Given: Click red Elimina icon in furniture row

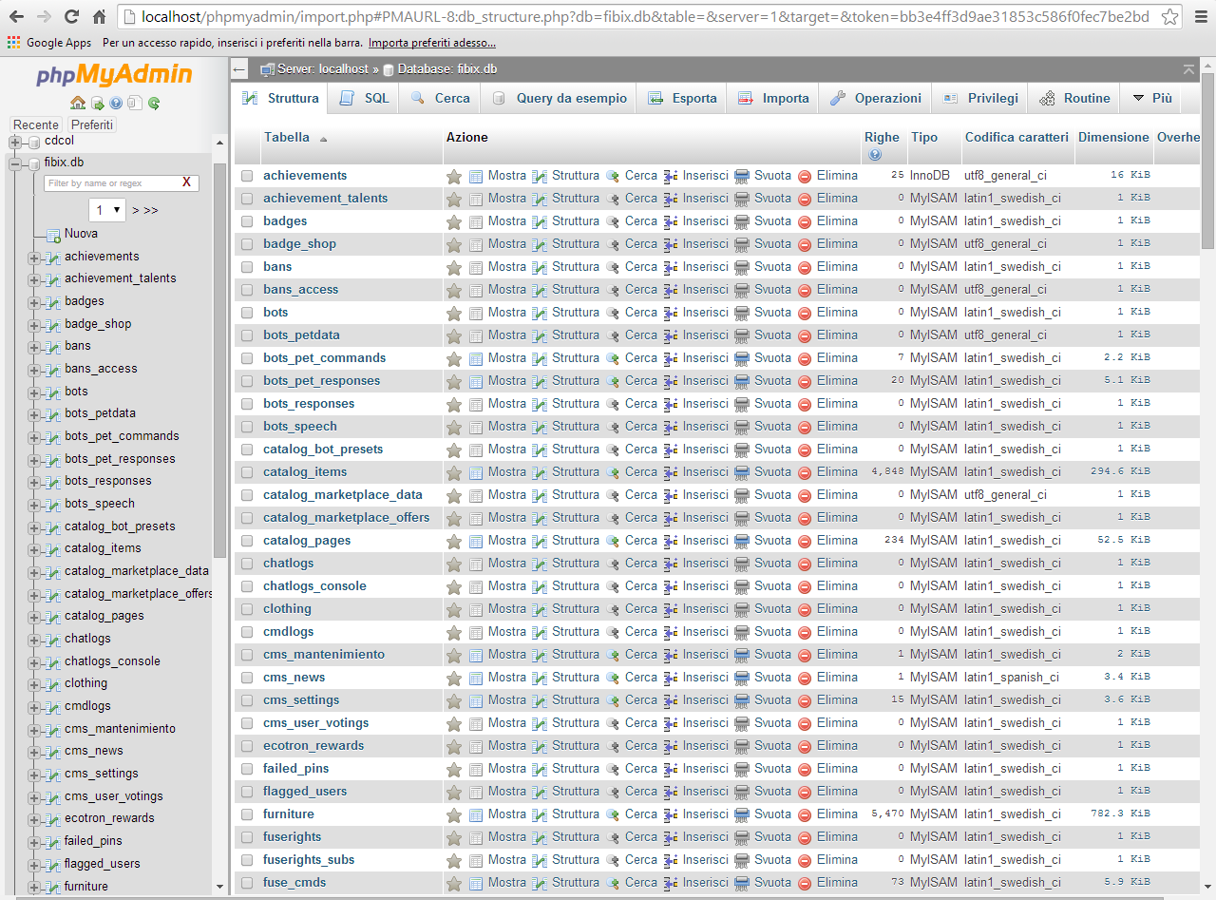Looking at the screenshot, I should 805,814.
